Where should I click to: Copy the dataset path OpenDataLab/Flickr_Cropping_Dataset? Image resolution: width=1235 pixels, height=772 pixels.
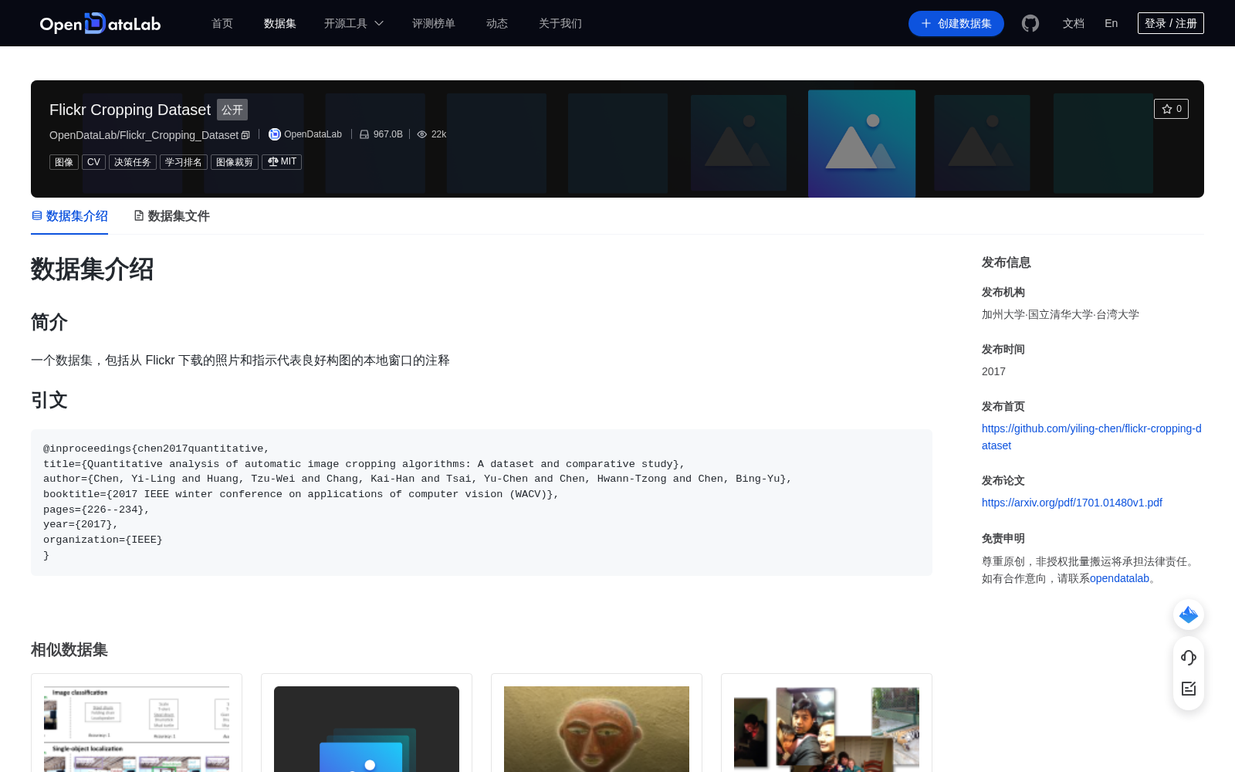click(x=245, y=135)
